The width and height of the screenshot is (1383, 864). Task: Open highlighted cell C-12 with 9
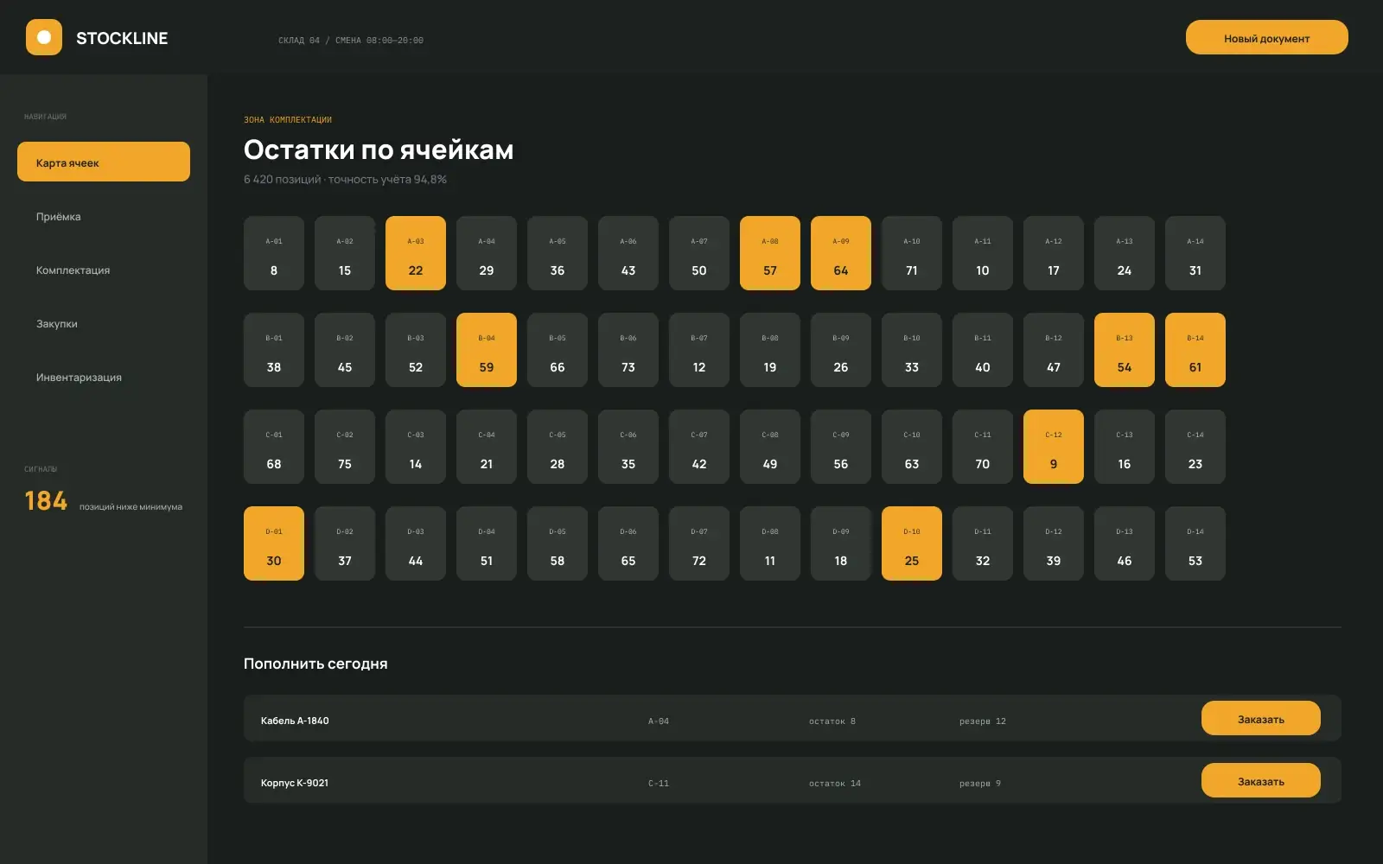click(x=1054, y=447)
